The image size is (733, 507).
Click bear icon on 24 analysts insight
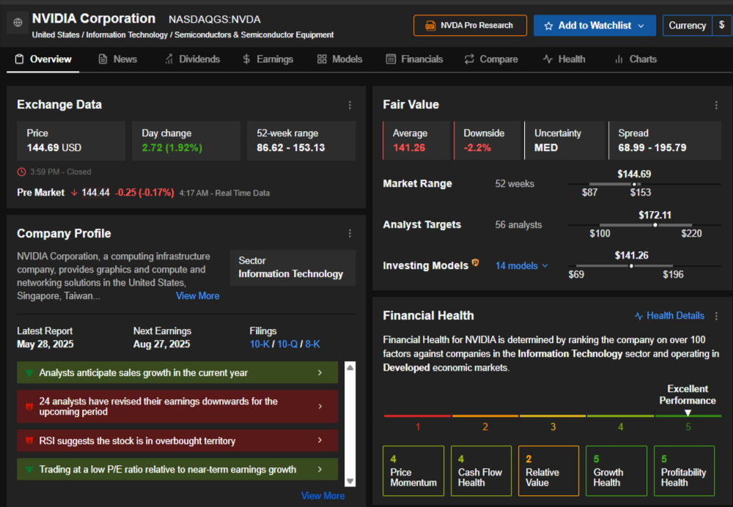click(29, 407)
